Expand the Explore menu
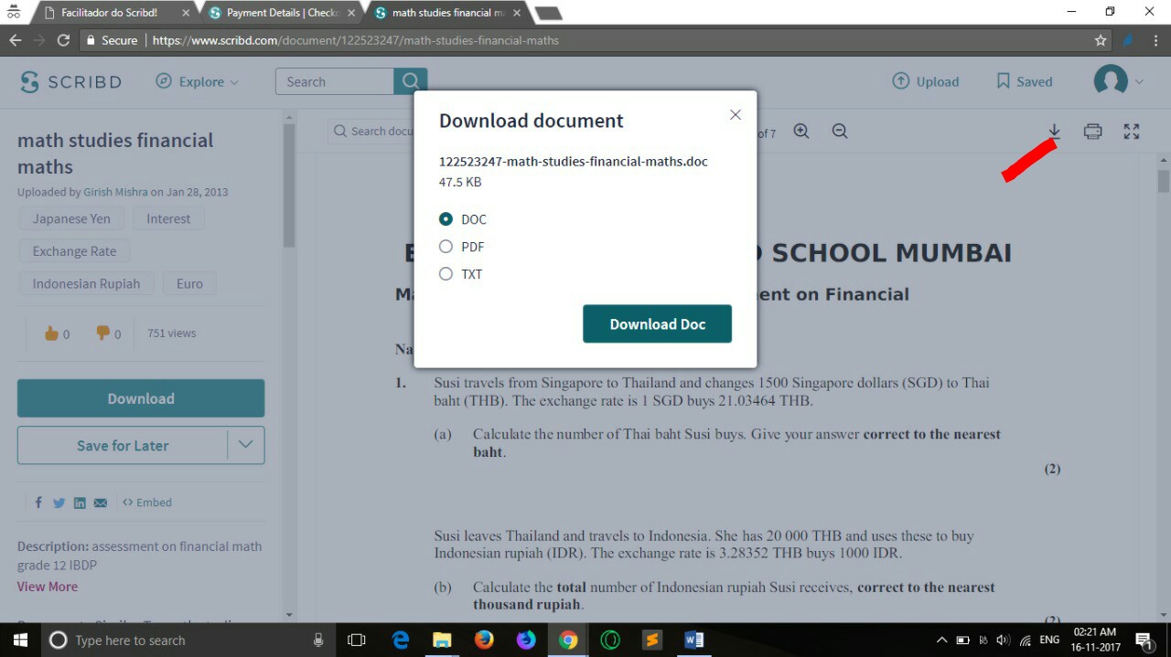This screenshot has width=1171, height=657. (x=198, y=81)
